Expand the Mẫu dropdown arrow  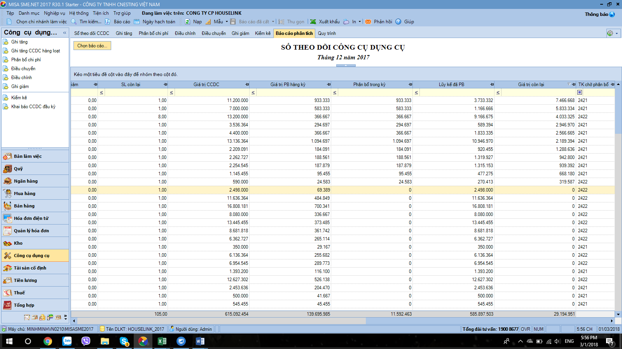pos(227,22)
